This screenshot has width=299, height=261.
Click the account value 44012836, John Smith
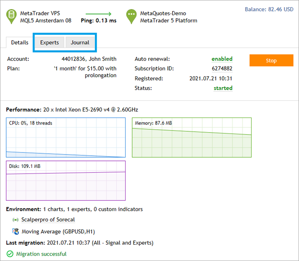coord(89,59)
